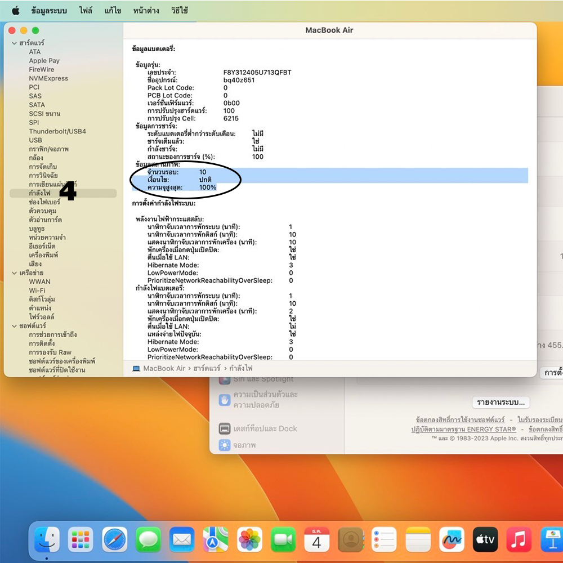Open the Photos app in Dock

(249, 540)
